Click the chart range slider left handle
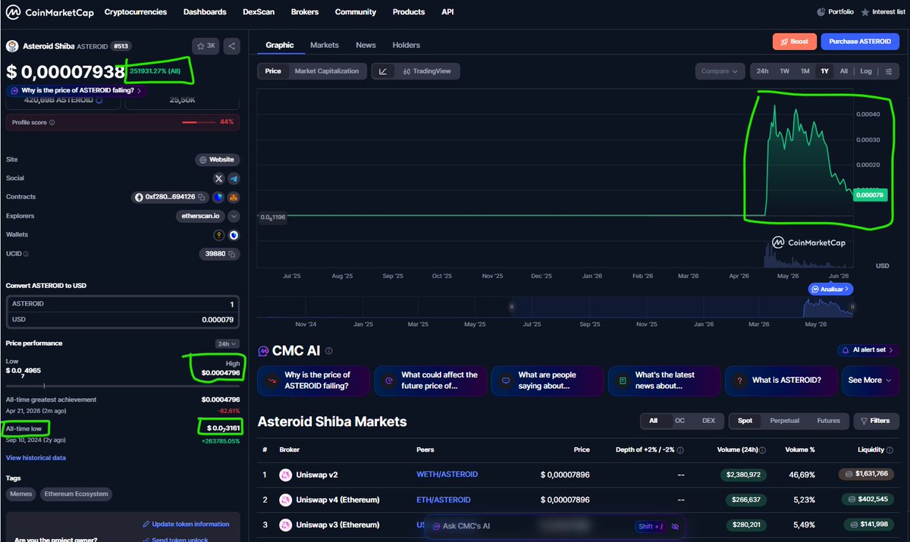Screen dimensions: 910x542 pos(512,307)
